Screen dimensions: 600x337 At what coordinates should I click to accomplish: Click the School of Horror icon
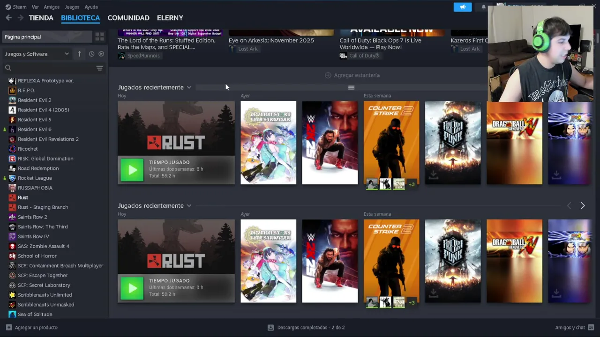[x=12, y=256]
